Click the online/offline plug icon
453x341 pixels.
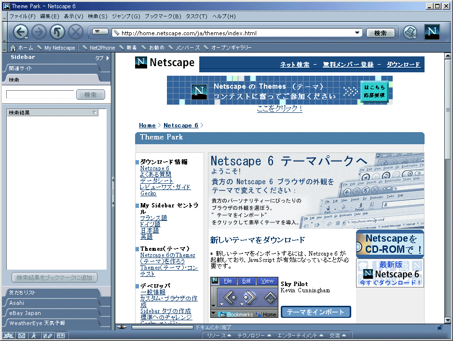[122, 327]
